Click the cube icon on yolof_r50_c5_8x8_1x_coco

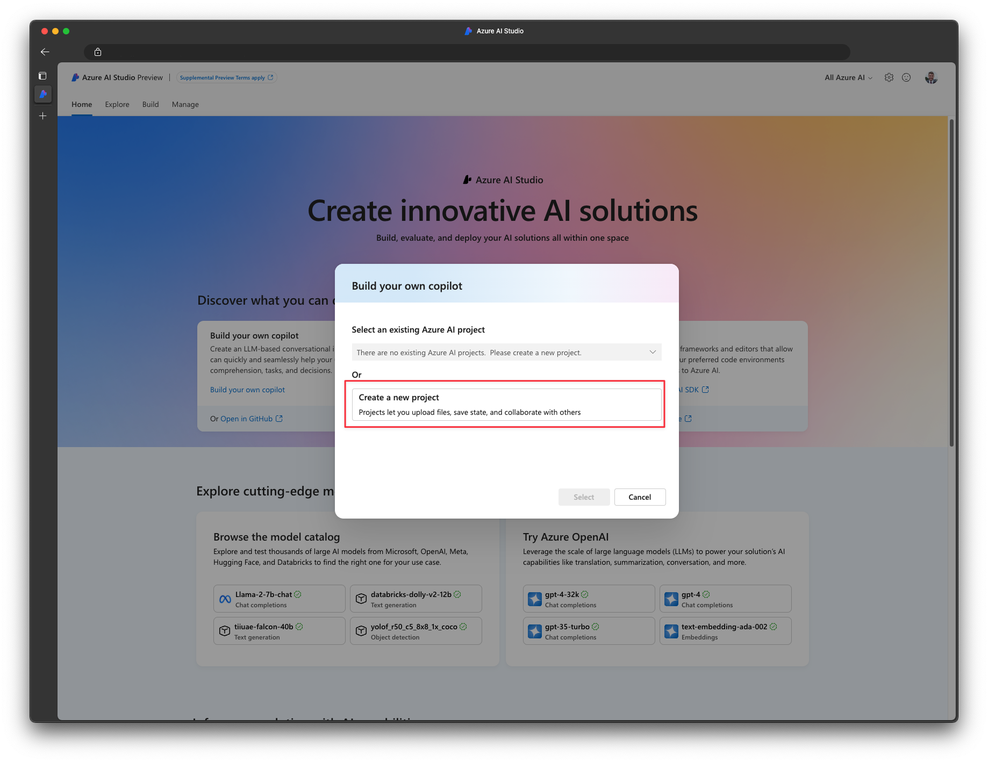tap(361, 631)
